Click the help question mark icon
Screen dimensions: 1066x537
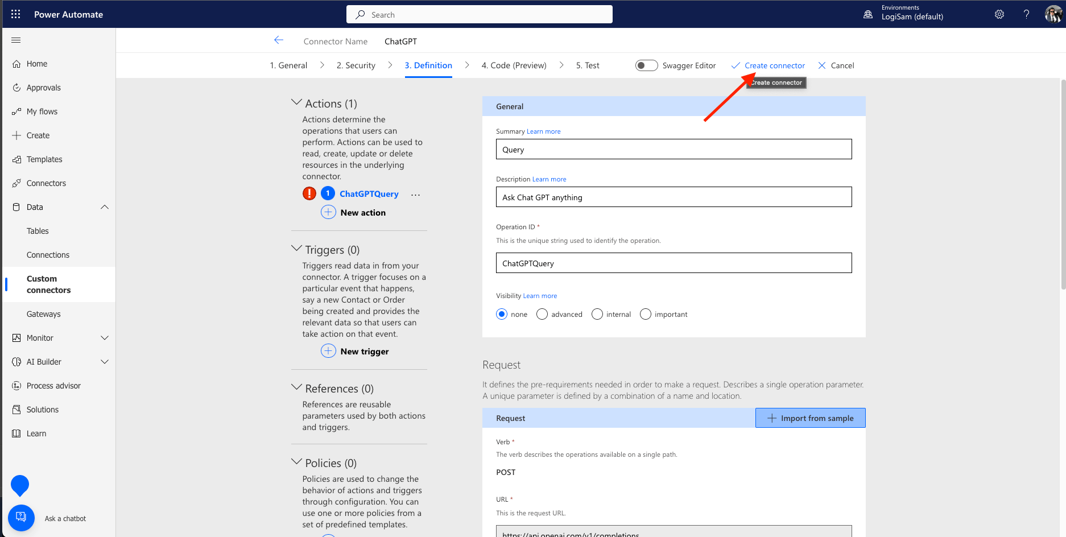tap(1026, 14)
